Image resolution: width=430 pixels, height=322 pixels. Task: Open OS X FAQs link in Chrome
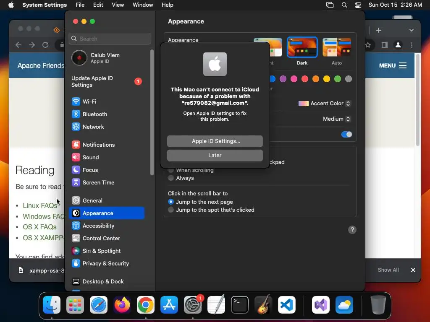pyautogui.click(x=39, y=227)
